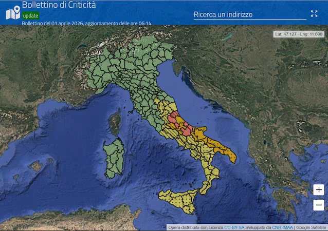
Task: Focus the Ricerca un indirizzo search field
Action: click(249, 14)
